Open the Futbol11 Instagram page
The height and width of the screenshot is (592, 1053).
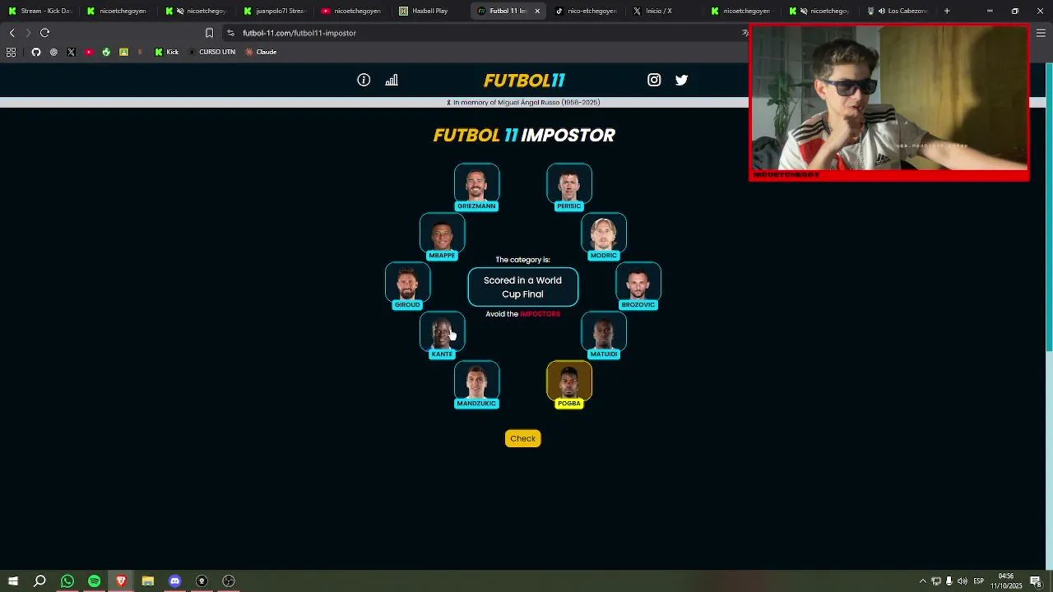pyautogui.click(x=654, y=80)
